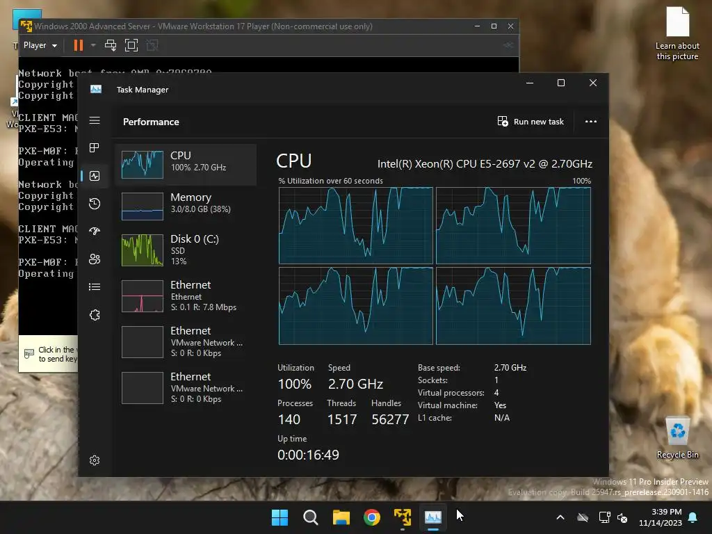Click the CPU mini graph thumbnail
Screen dimensions: 712x534
pyautogui.click(x=142, y=164)
